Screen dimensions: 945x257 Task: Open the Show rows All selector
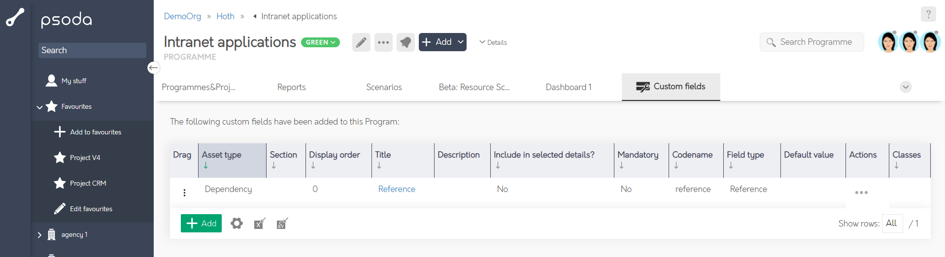891,224
